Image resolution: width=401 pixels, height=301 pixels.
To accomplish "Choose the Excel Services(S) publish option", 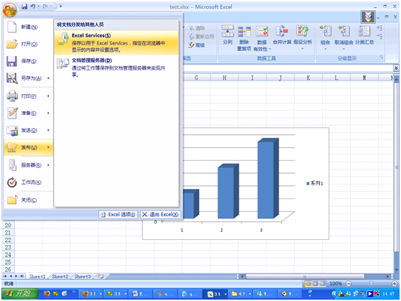I will [116, 42].
